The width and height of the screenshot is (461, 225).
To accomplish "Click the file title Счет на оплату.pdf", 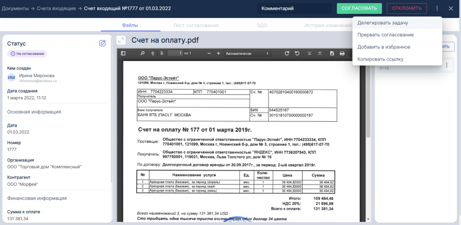I will [165, 40].
